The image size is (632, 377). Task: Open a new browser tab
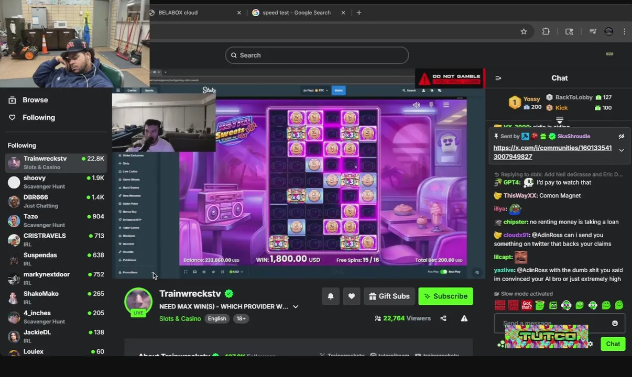(x=359, y=13)
